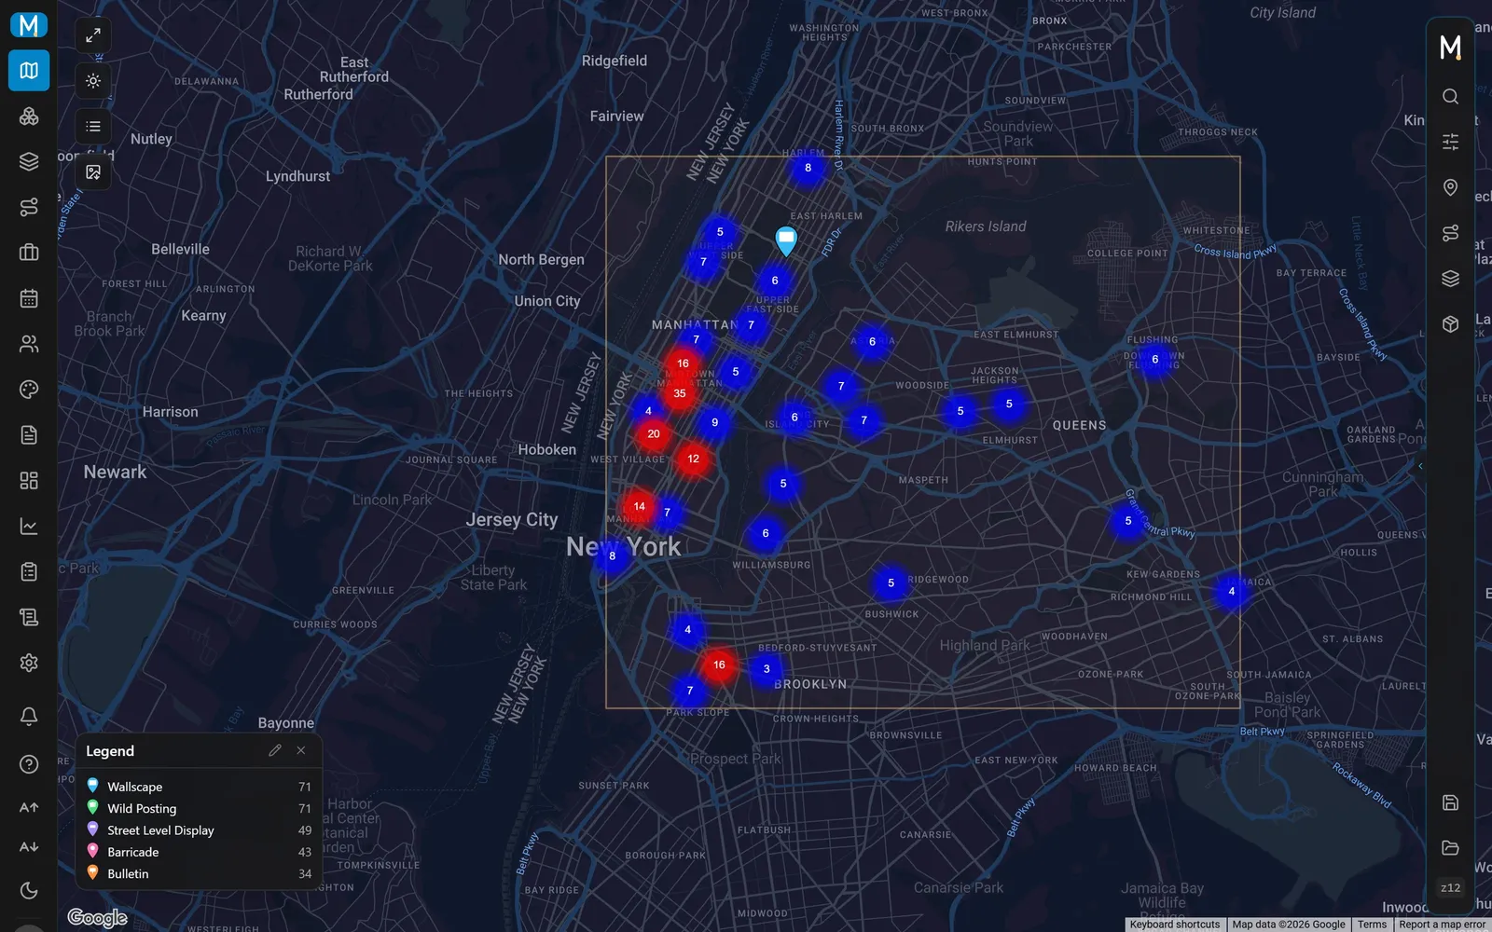
Task: Open the layers icon in the right panel
Action: coord(1450,279)
